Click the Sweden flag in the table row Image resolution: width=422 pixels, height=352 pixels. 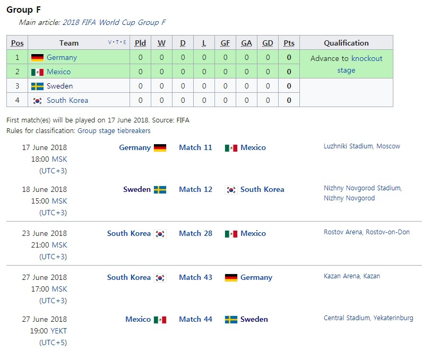(x=37, y=86)
